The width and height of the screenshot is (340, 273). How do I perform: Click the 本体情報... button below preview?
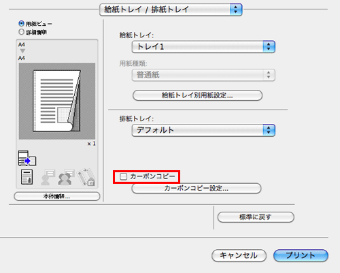(x=57, y=196)
